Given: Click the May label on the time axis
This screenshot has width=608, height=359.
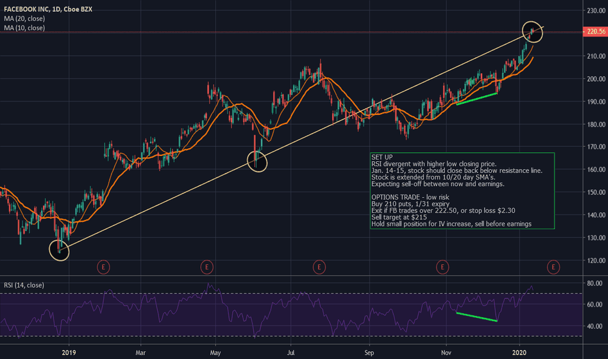Looking at the screenshot, I should 215,352.
